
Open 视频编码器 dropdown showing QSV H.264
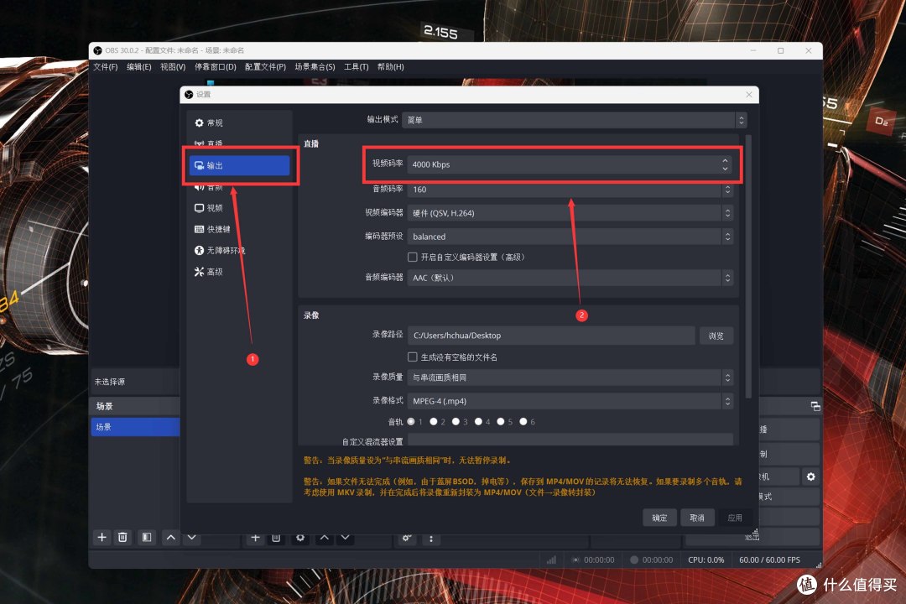pos(570,213)
